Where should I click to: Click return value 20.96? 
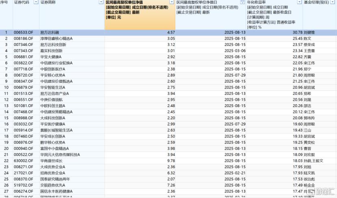click(298, 87)
